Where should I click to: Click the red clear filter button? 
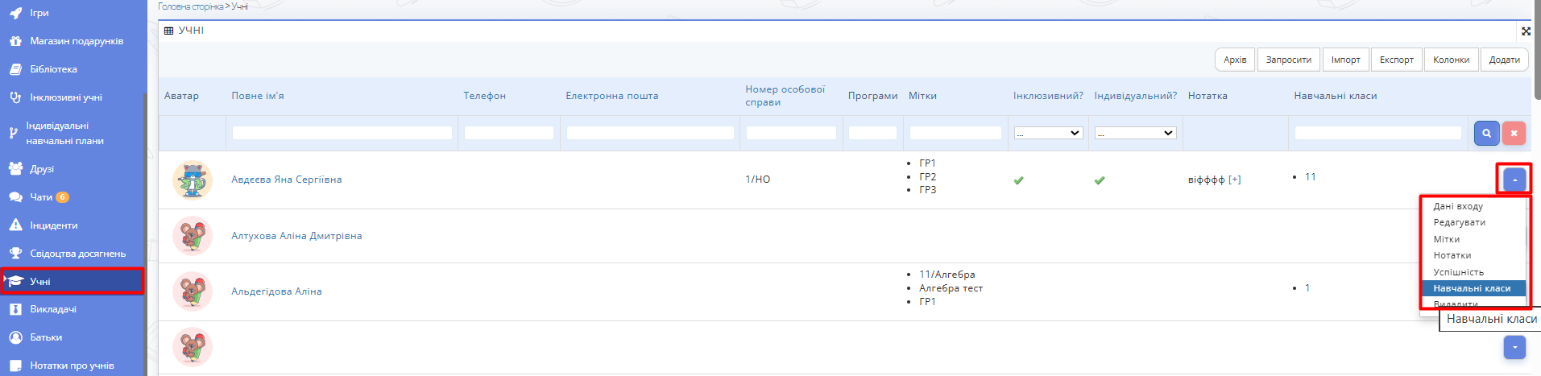click(x=1514, y=134)
